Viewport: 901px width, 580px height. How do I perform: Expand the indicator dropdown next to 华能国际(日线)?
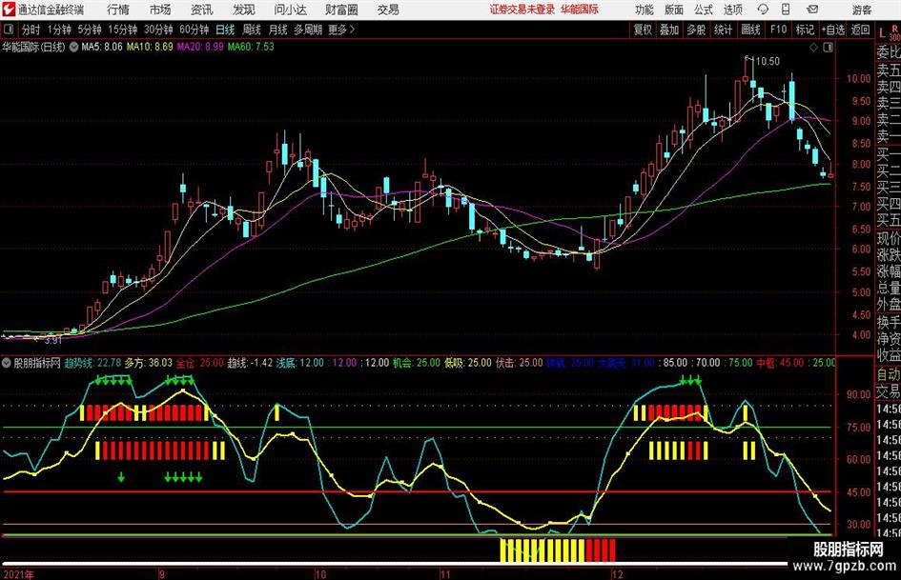click(73, 47)
